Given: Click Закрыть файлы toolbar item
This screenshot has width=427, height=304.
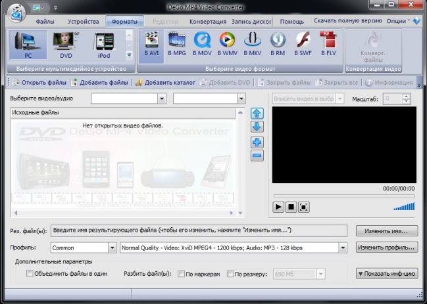Looking at the screenshot, I should [284, 82].
